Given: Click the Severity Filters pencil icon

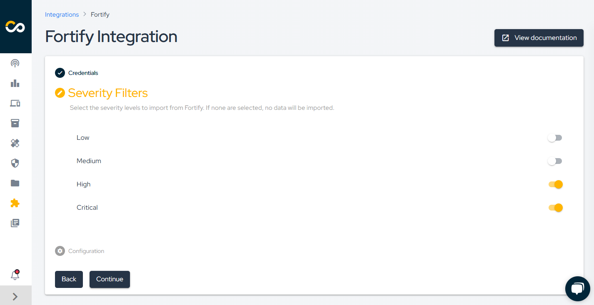Looking at the screenshot, I should tap(60, 93).
